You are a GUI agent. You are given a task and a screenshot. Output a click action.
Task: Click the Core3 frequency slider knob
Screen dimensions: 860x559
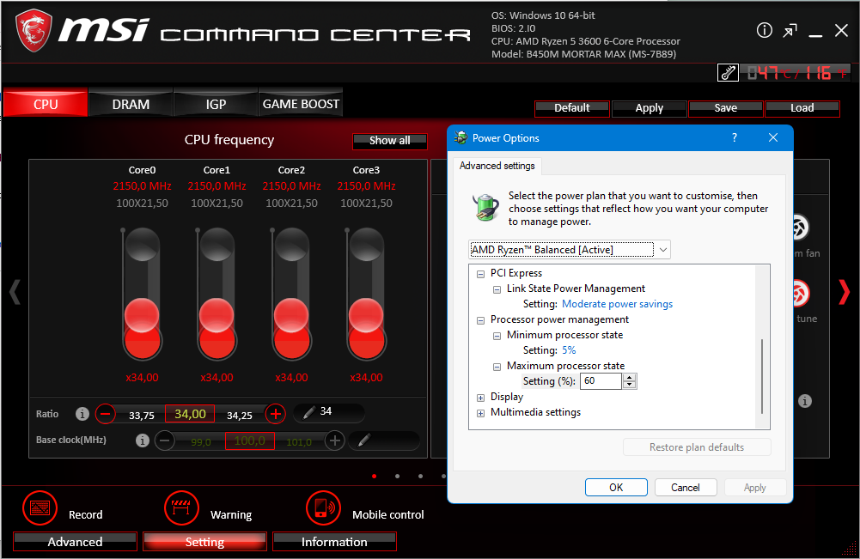(366, 316)
